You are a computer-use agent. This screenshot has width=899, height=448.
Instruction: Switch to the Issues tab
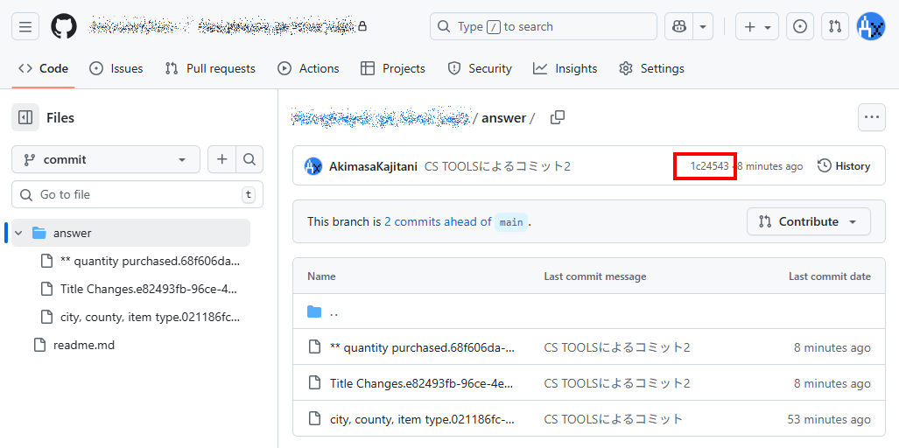[x=116, y=68]
